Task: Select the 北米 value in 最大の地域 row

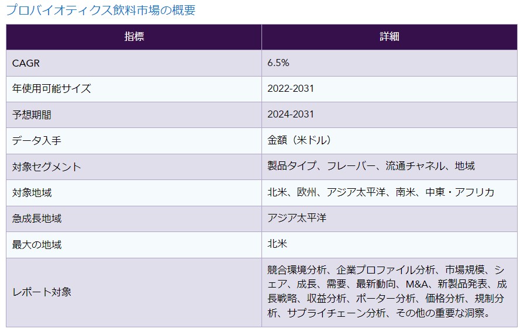Action: tap(277, 244)
